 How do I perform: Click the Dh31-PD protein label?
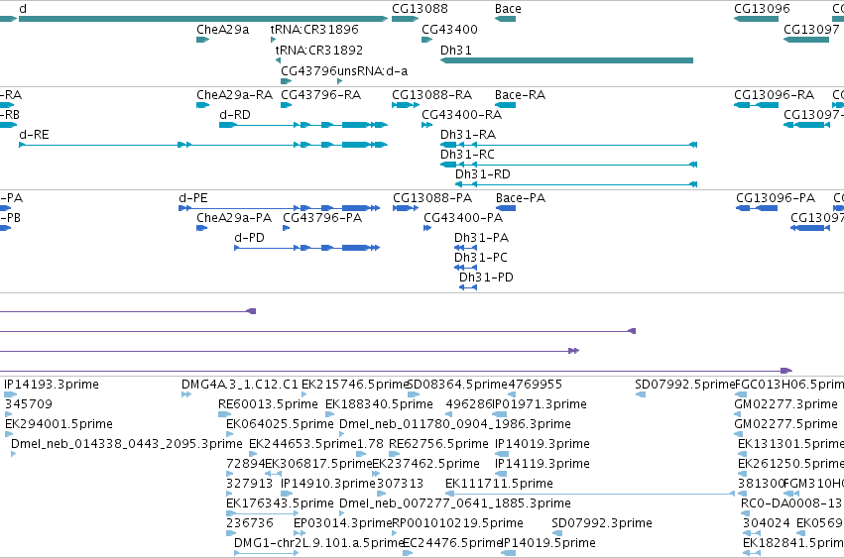pos(486,278)
